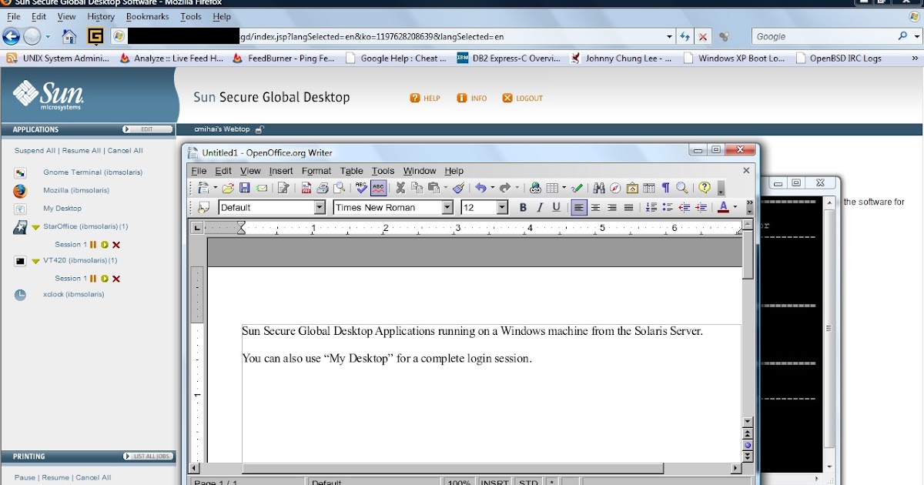Open OpenOffice Help question mark icon
This screenshot has width=924, height=485.
[704, 188]
